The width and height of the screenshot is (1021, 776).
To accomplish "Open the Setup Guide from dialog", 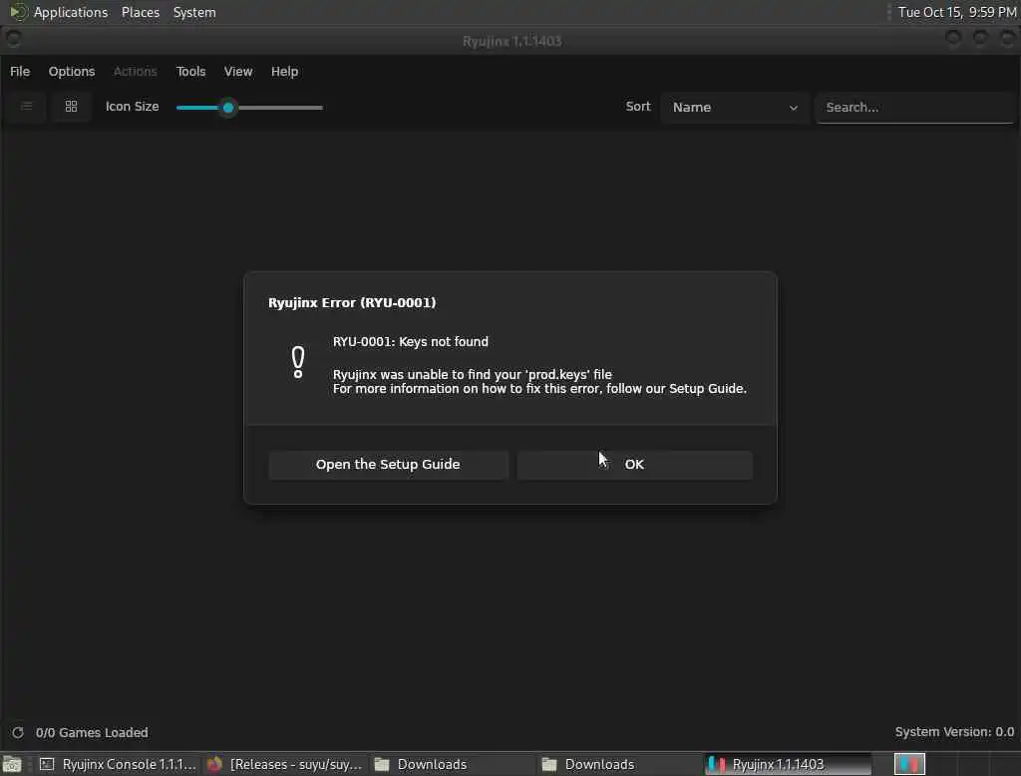I will pyautogui.click(x=388, y=465).
